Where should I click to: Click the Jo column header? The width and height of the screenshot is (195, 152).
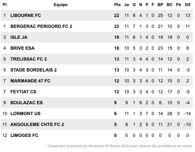(126, 5)
